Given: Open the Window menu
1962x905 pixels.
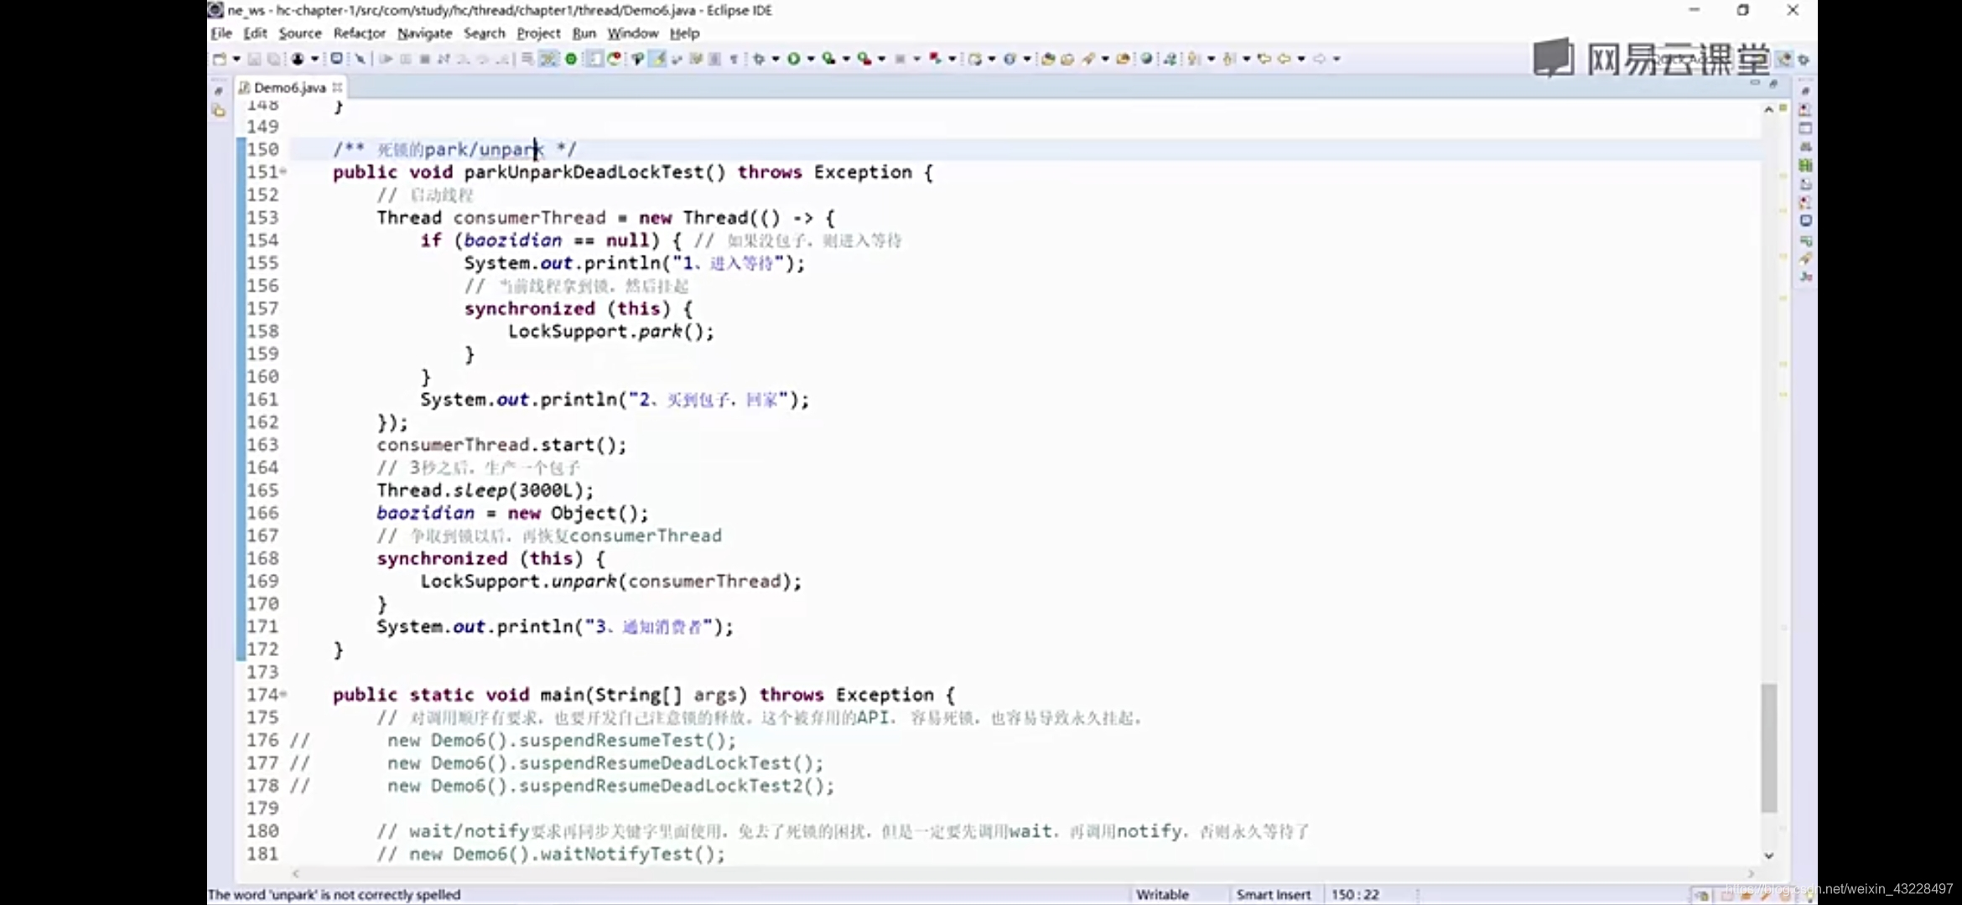Looking at the screenshot, I should click(633, 34).
